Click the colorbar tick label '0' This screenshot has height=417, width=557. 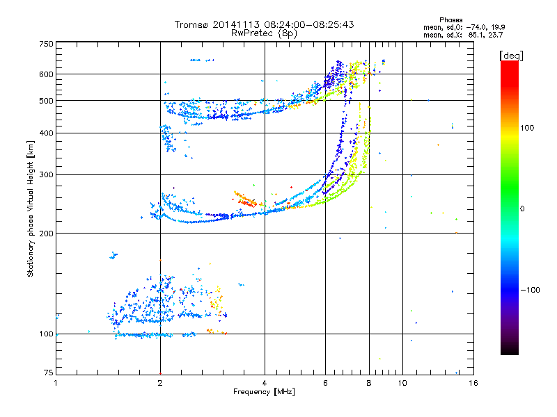click(x=522, y=209)
